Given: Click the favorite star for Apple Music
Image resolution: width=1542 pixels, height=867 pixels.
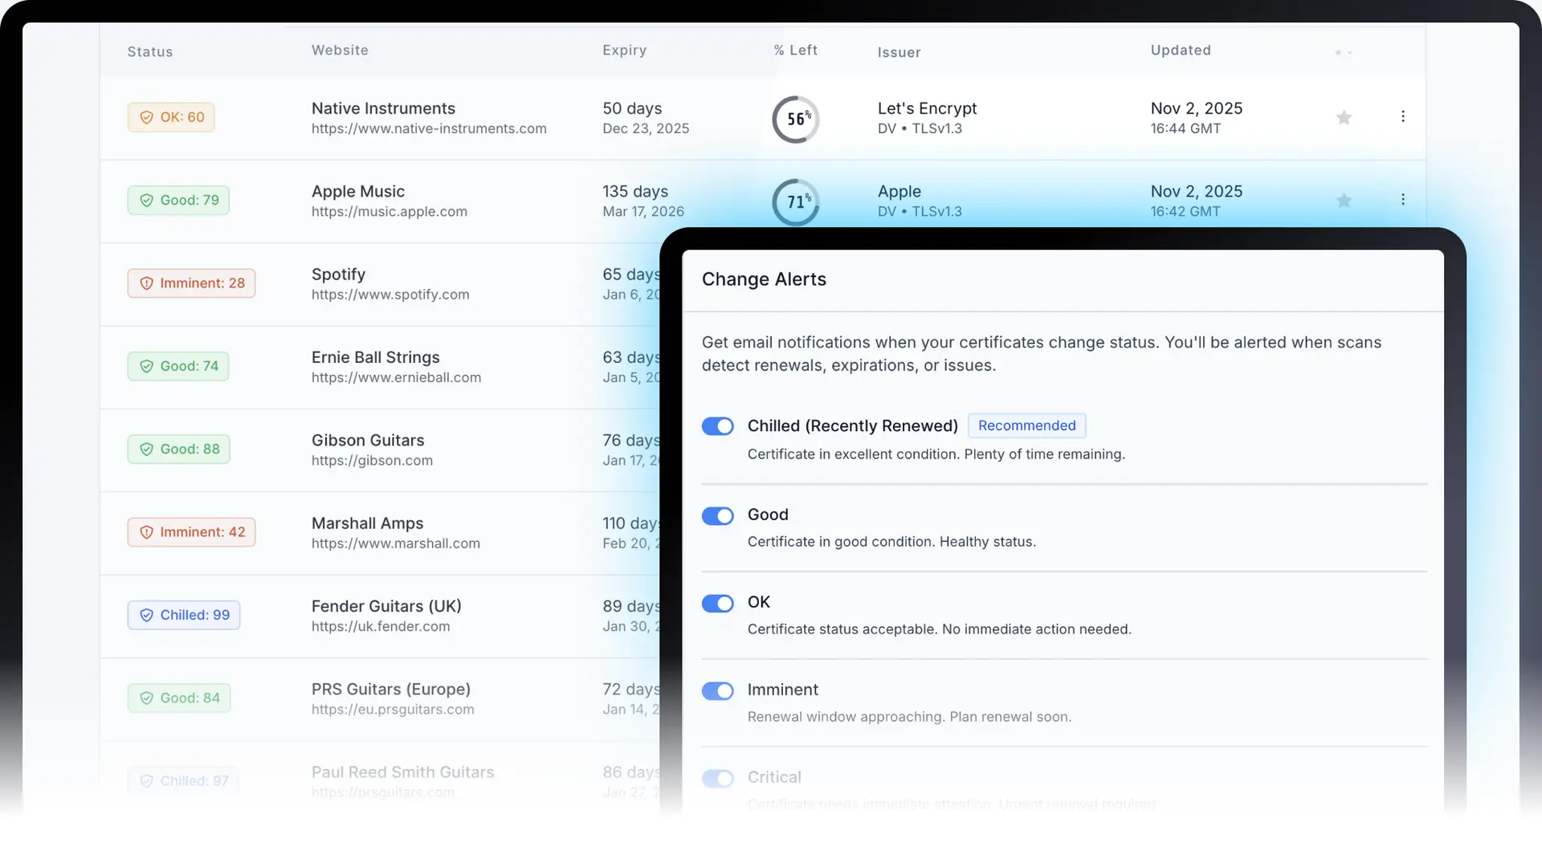Looking at the screenshot, I should [x=1344, y=201].
